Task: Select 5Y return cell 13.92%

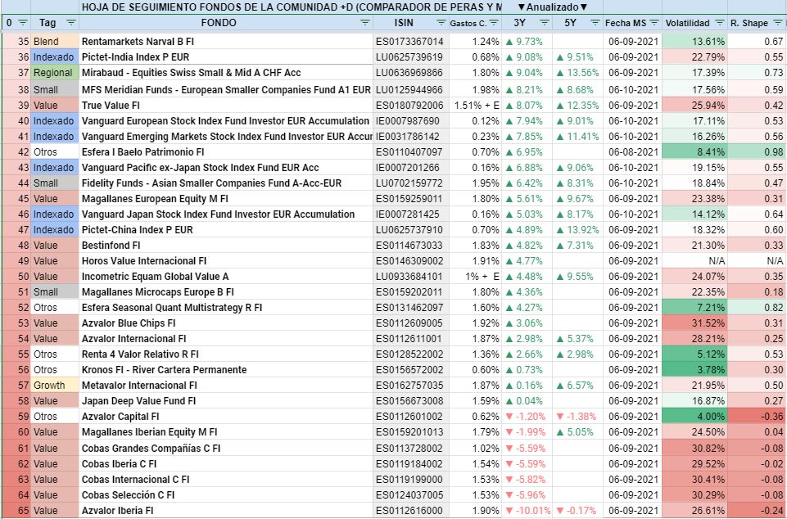Action: (x=577, y=230)
